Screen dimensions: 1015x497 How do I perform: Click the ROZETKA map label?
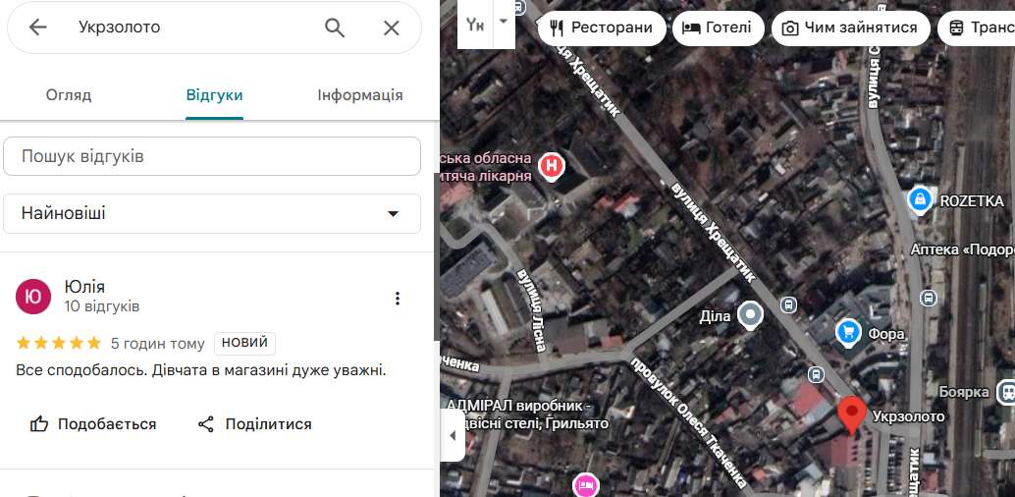(972, 201)
